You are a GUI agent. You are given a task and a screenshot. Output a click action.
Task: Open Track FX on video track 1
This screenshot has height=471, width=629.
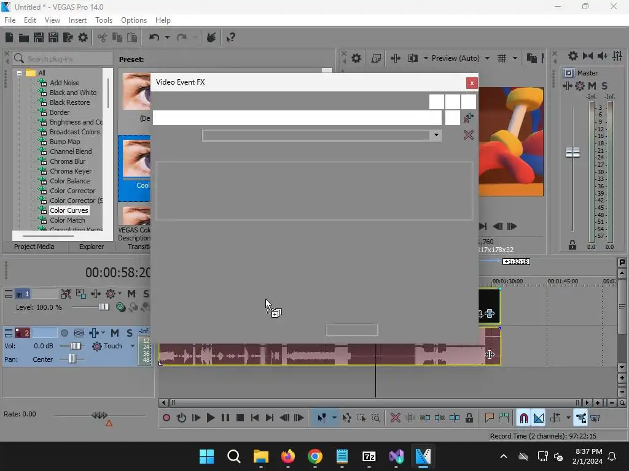[x=95, y=294]
